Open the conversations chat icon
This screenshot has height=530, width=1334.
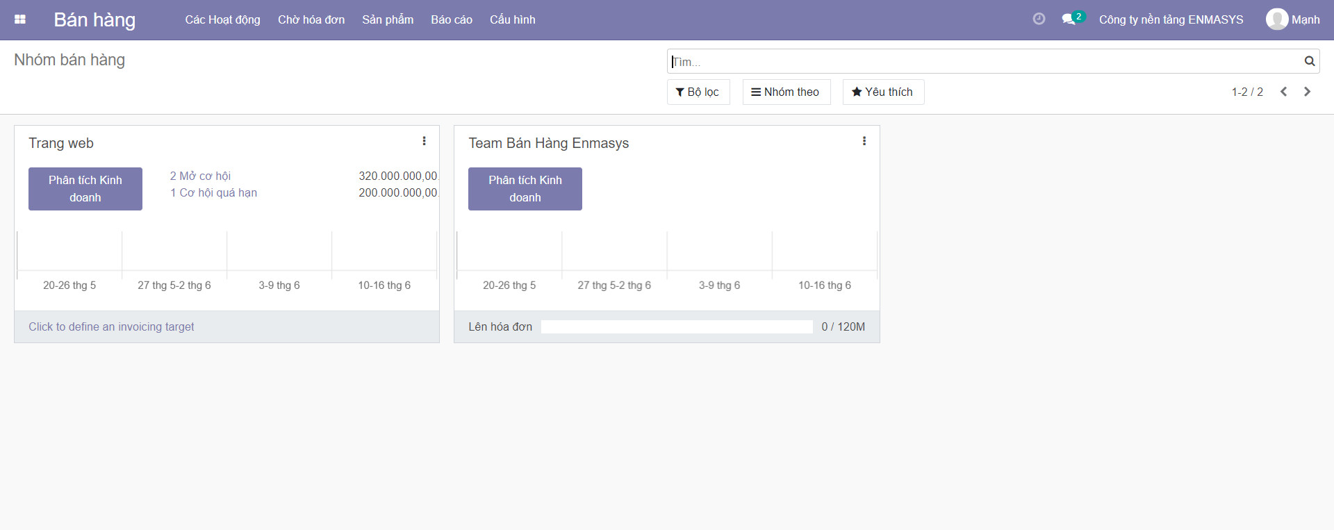click(1069, 19)
